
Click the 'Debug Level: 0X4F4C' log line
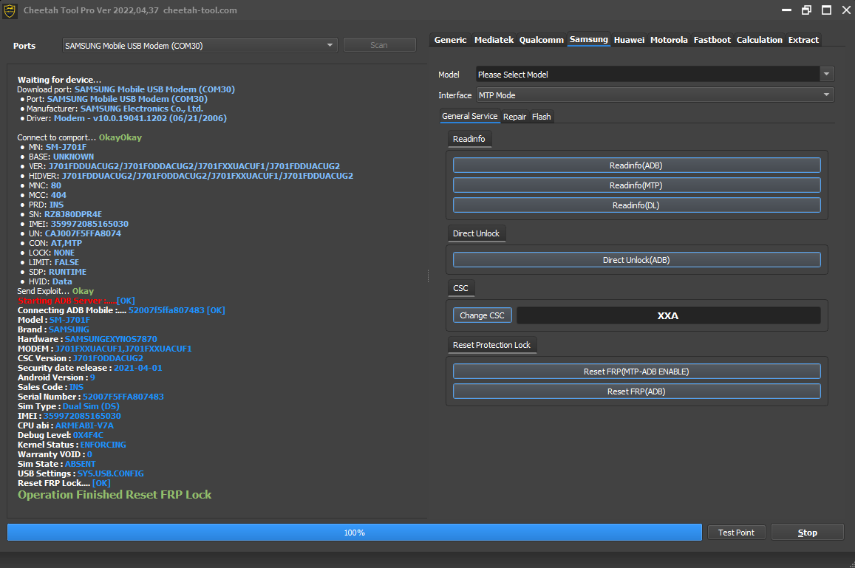(x=60, y=435)
